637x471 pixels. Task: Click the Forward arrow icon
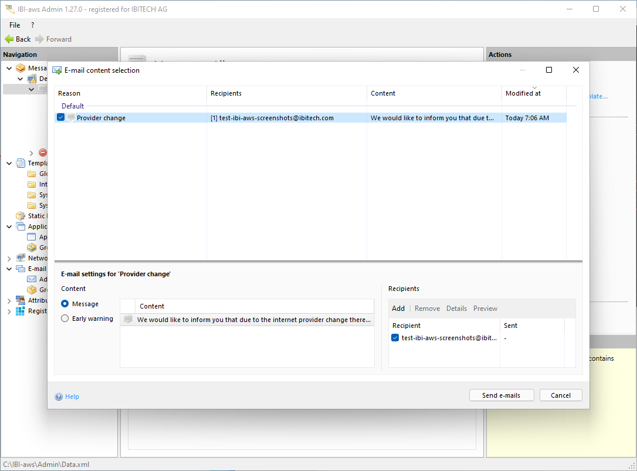pos(39,39)
